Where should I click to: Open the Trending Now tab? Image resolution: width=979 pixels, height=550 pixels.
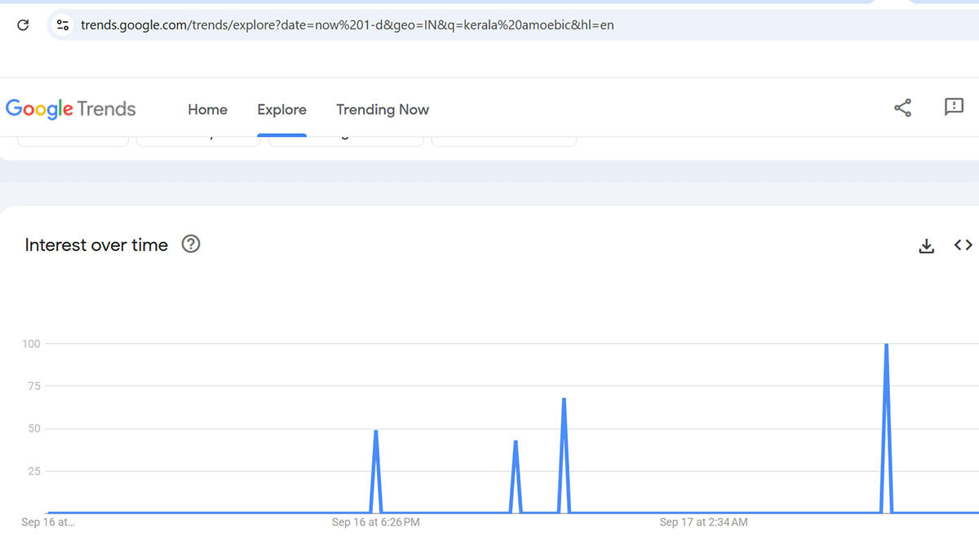coord(382,110)
